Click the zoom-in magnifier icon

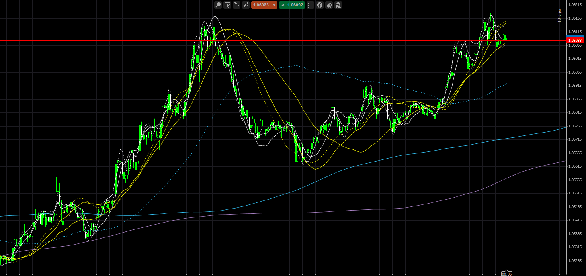click(x=218, y=5)
